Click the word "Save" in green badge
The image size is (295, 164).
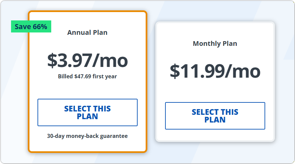click(x=23, y=27)
